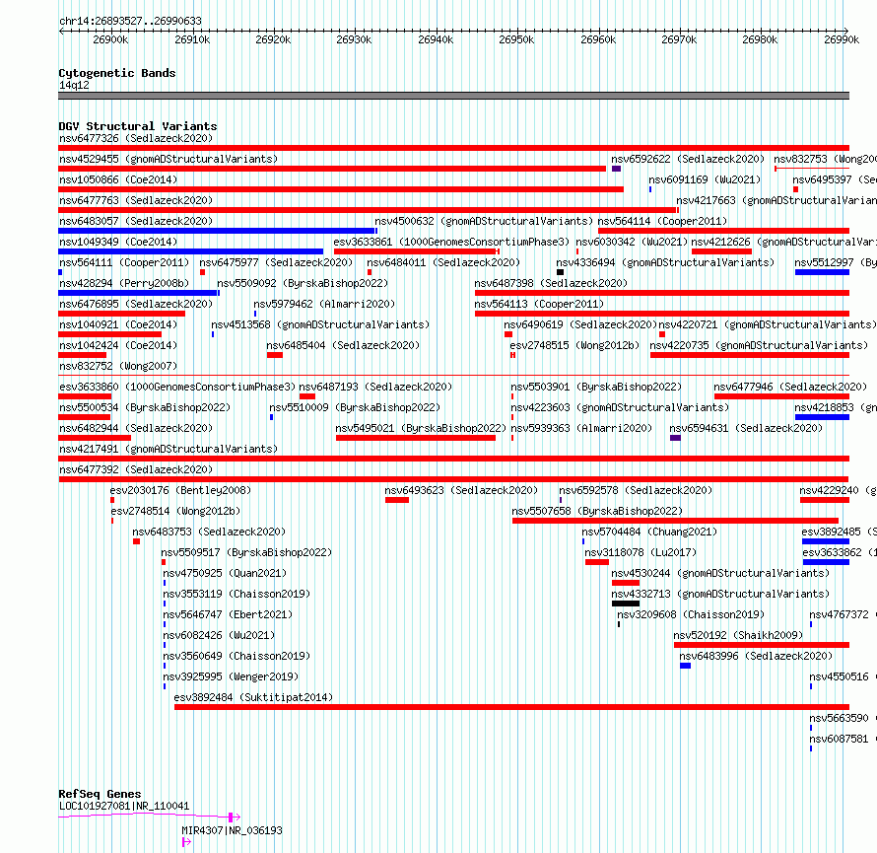The height and width of the screenshot is (853, 877).
Task: Select the nsv6483057 (Sedlazeck2020) label
Action: coord(136,221)
